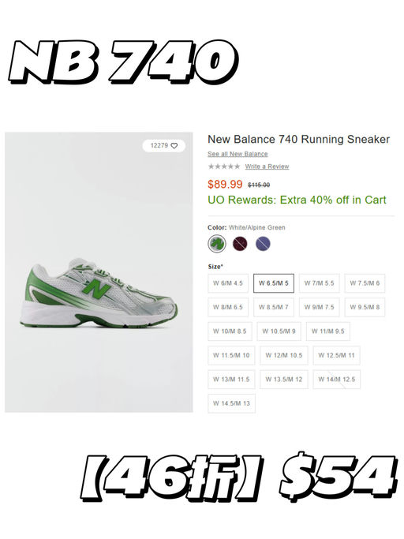Viewport: 404px width, 539px height.
Task: Pick size W 7.5/M 6
Action: (x=365, y=283)
